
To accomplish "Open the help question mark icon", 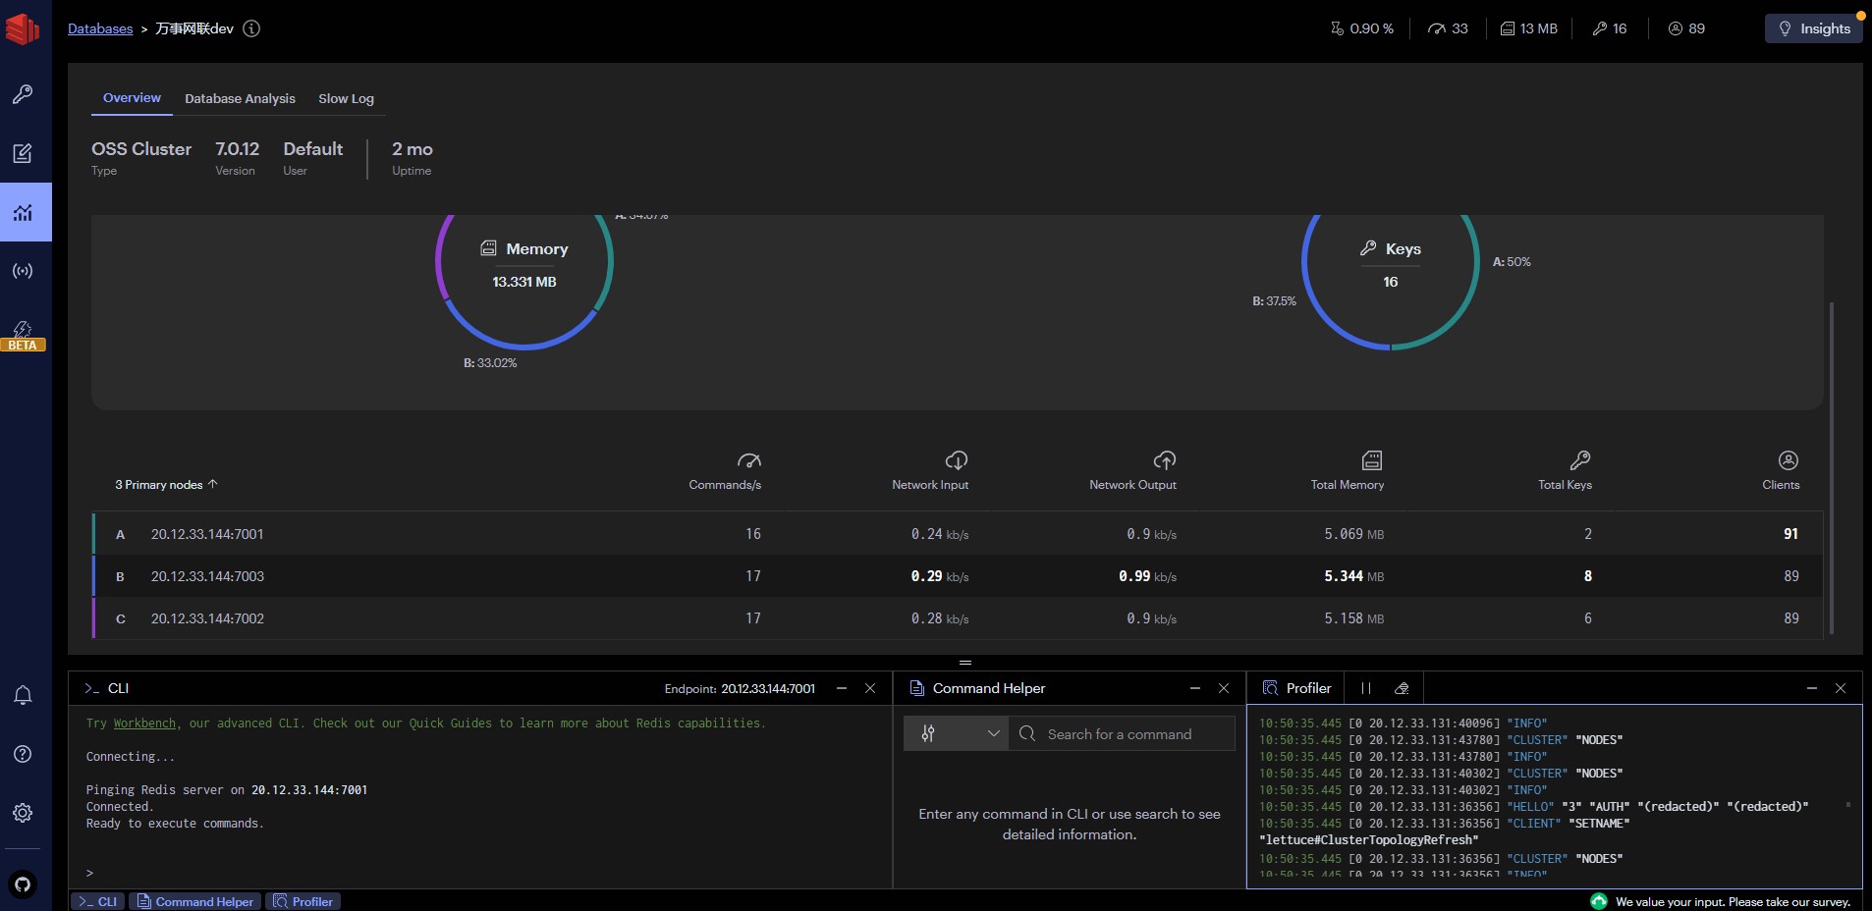I will pos(23,754).
